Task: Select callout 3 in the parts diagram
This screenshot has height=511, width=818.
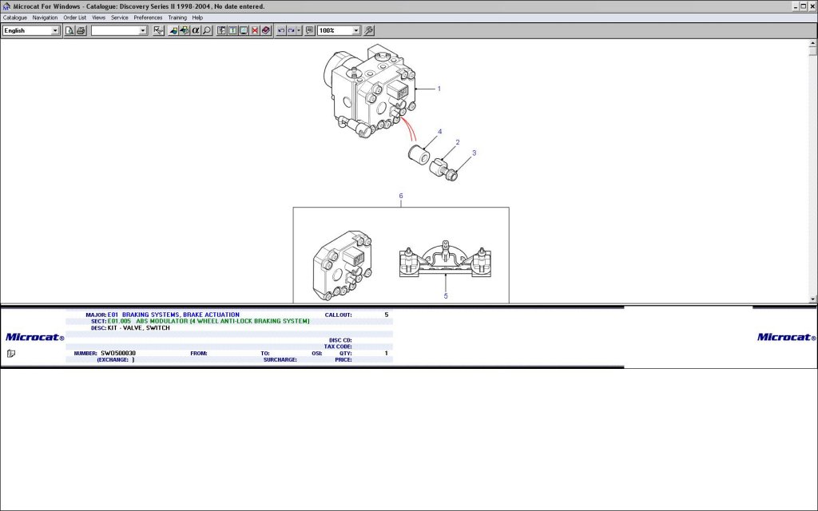Action: pyautogui.click(x=474, y=153)
